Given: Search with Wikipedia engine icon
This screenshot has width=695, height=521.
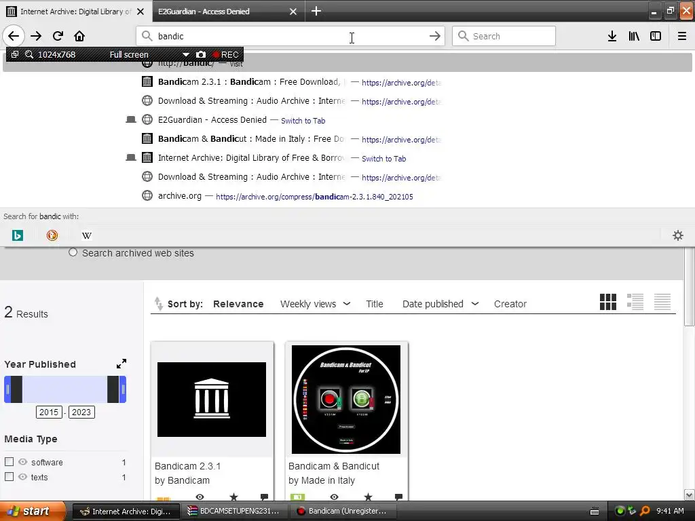Looking at the screenshot, I should [x=87, y=235].
